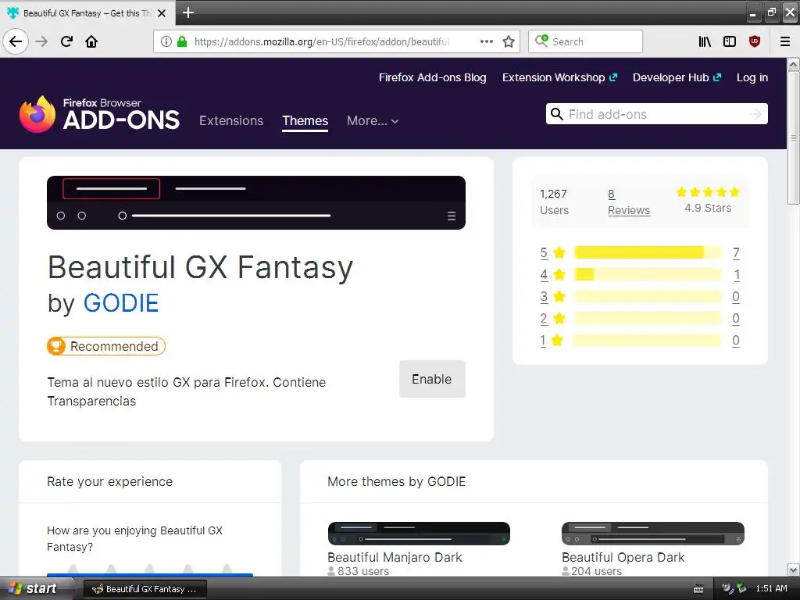
Task: Select Beautiful GX Fantasy taskbar button
Action: [145, 589]
